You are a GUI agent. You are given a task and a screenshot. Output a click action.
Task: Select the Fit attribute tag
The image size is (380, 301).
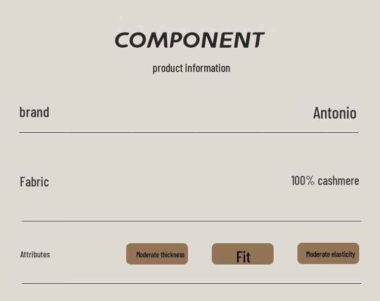243,254
